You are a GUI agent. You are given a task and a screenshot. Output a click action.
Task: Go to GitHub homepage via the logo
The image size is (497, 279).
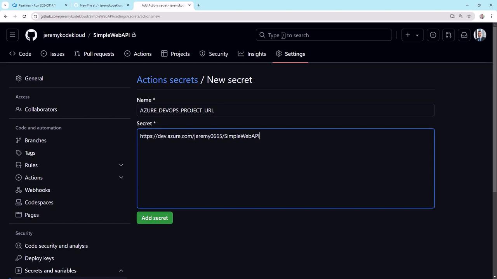pos(31,35)
